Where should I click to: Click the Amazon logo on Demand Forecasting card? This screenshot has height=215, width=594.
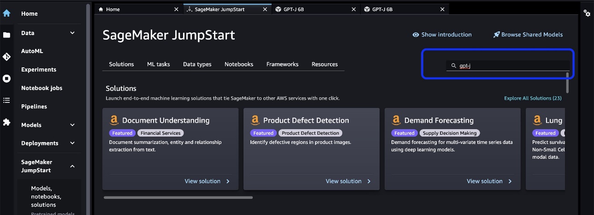tap(396, 120)
